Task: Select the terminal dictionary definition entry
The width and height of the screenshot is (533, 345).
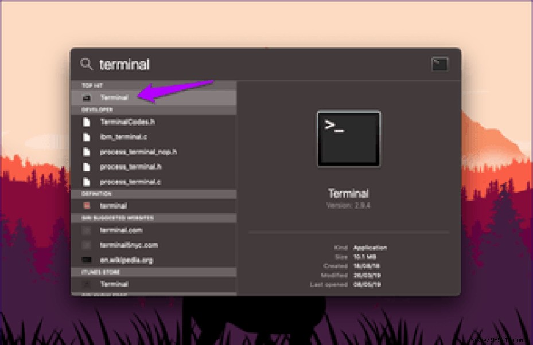Action: pyautogui.click(x=113, y=205)
